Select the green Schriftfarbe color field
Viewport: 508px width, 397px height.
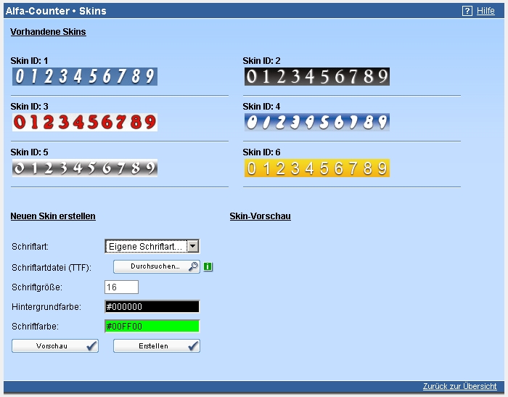[152, 327]
